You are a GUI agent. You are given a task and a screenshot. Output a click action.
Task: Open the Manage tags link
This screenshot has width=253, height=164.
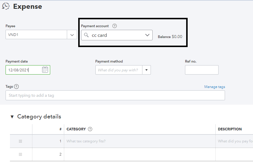point(214,87)
